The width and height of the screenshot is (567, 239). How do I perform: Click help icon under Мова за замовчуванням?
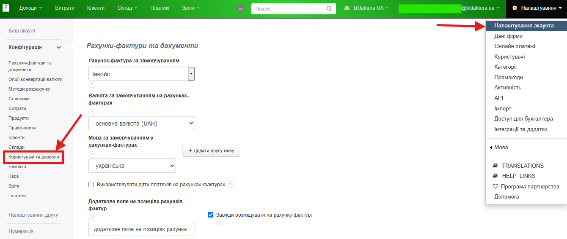(x=92, y=154)
